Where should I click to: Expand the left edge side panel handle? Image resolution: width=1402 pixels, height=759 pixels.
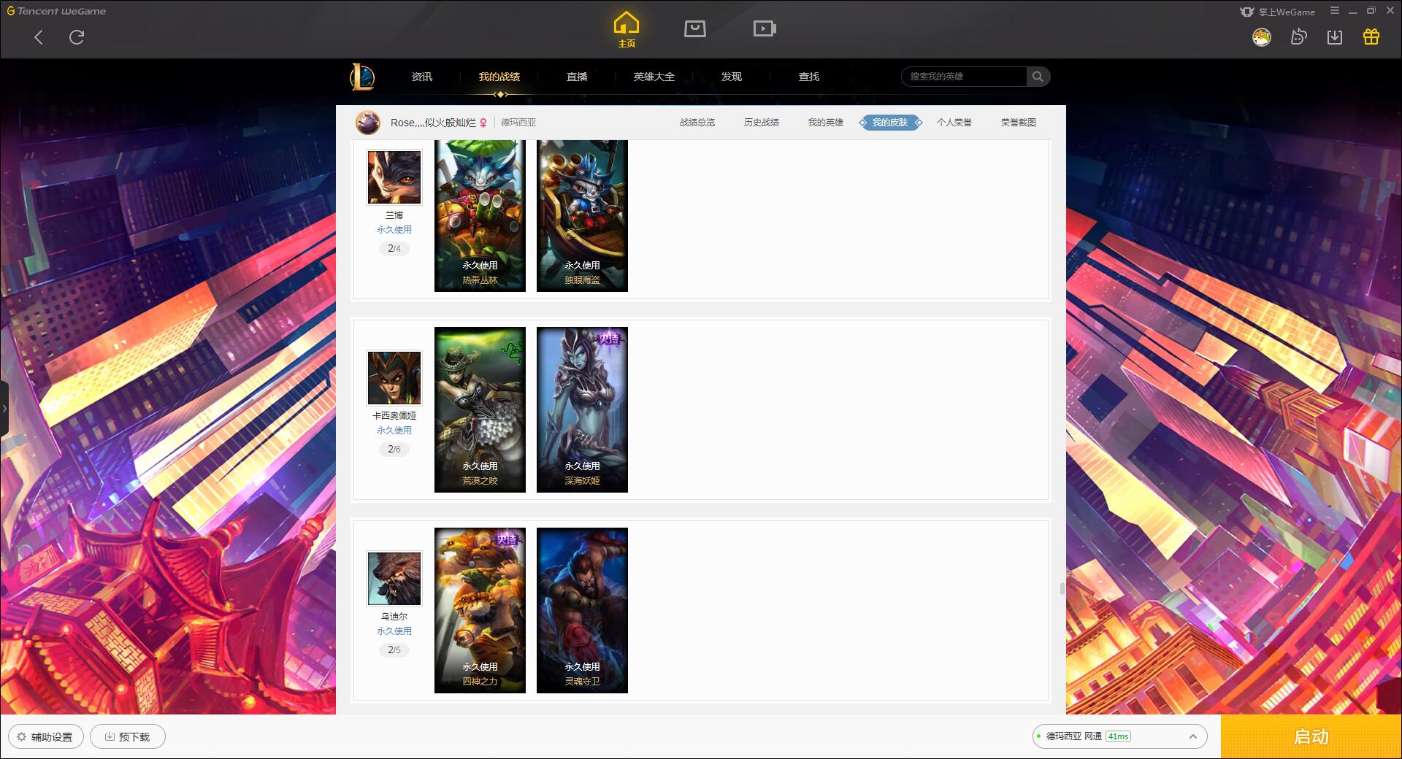(x=4, y=409)
